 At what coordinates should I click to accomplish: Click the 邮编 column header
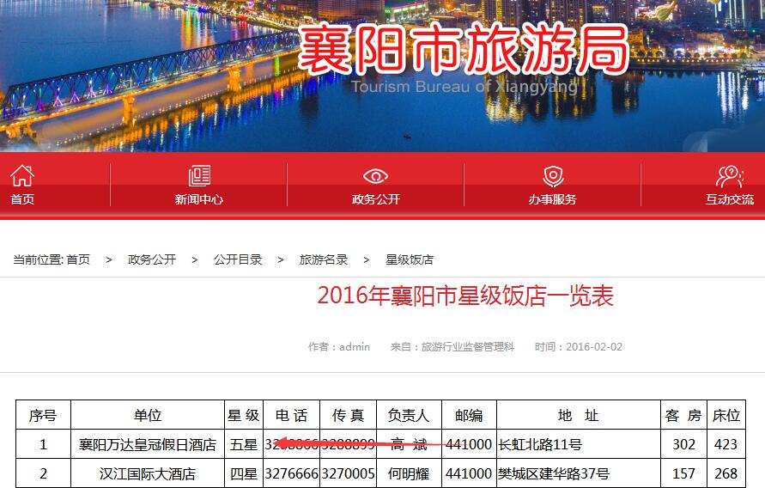tap(469, 415)
